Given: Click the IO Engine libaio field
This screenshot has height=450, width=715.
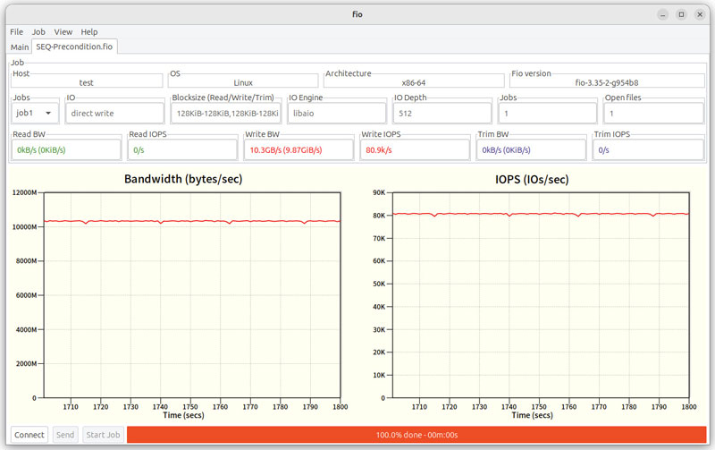Looking at the screenshot, I should pyautogui.click(x=336, y=114).
